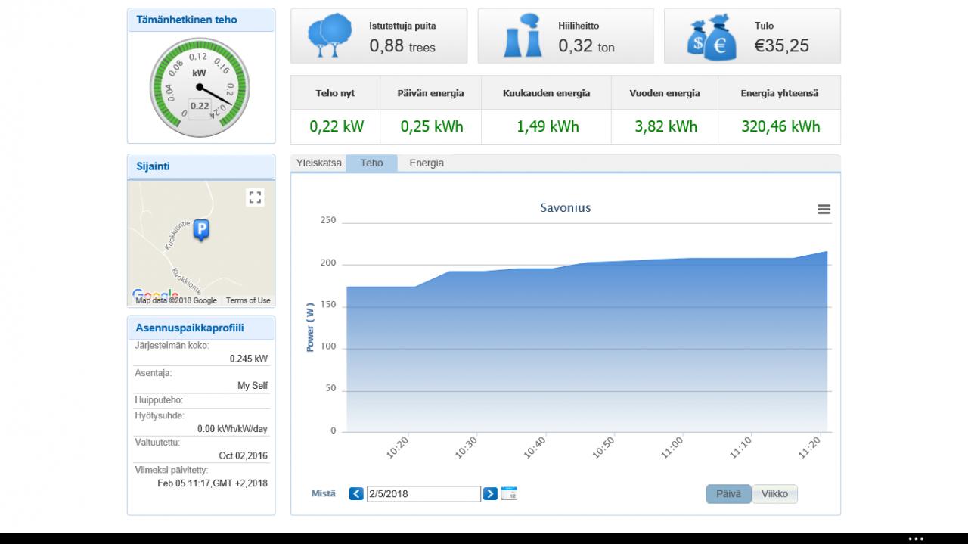Image resolution: width=968 pixels, height=544 pixels.
Task: Click the 0,32 ton carbon value
Action: pyautogui.click(x=587, y=46)
